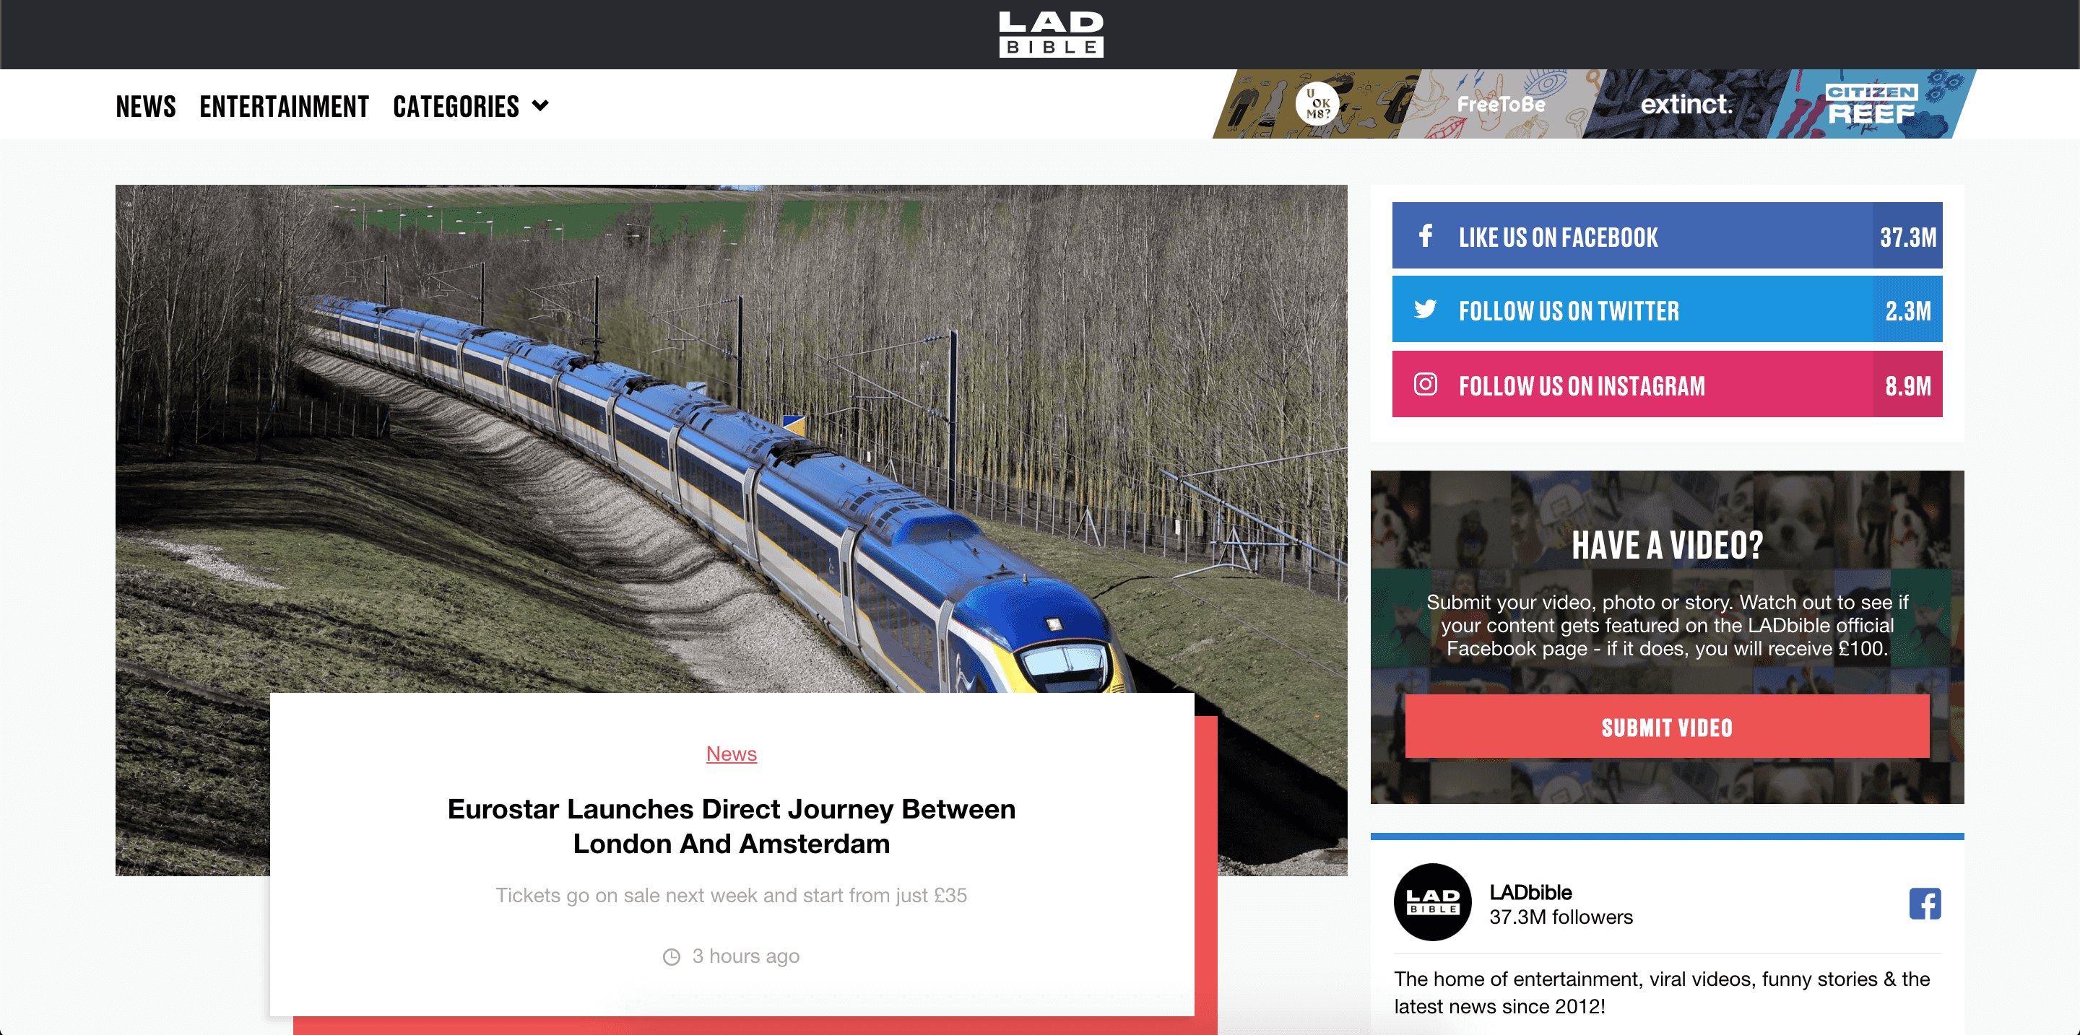Click the LADbible round profile avatar
The height and width of the screenshot is (1035, 2080).
point(1431,902)
